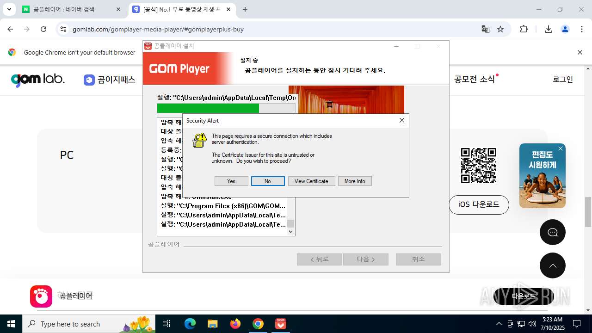Close the surfing ad banner

click(x=560, y=148)
